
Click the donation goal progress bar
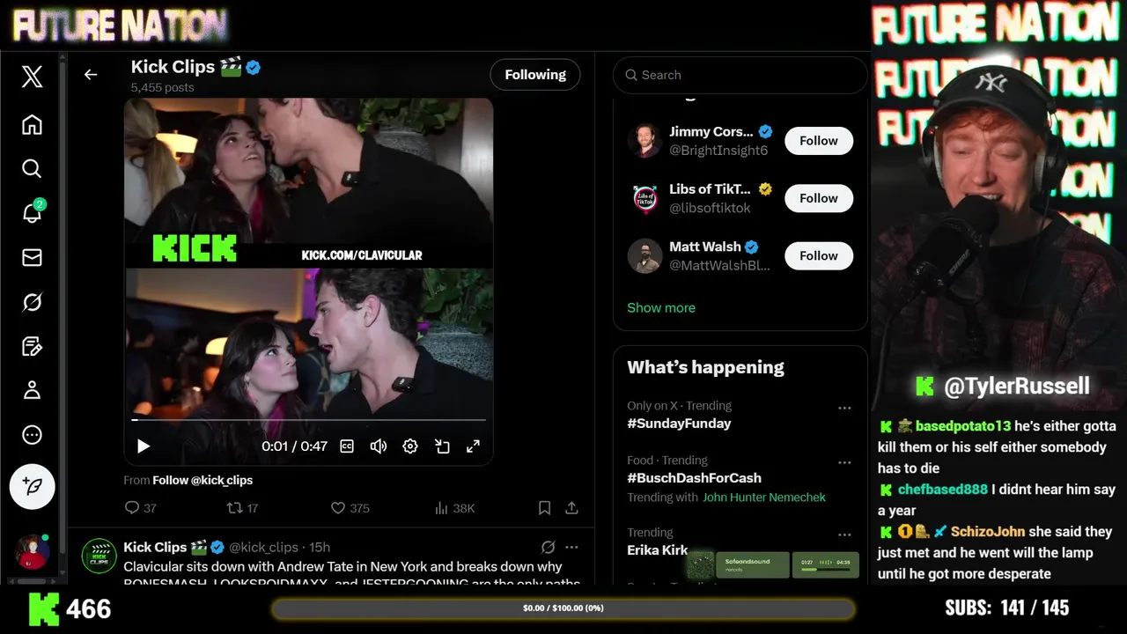(x=563, y=608)
